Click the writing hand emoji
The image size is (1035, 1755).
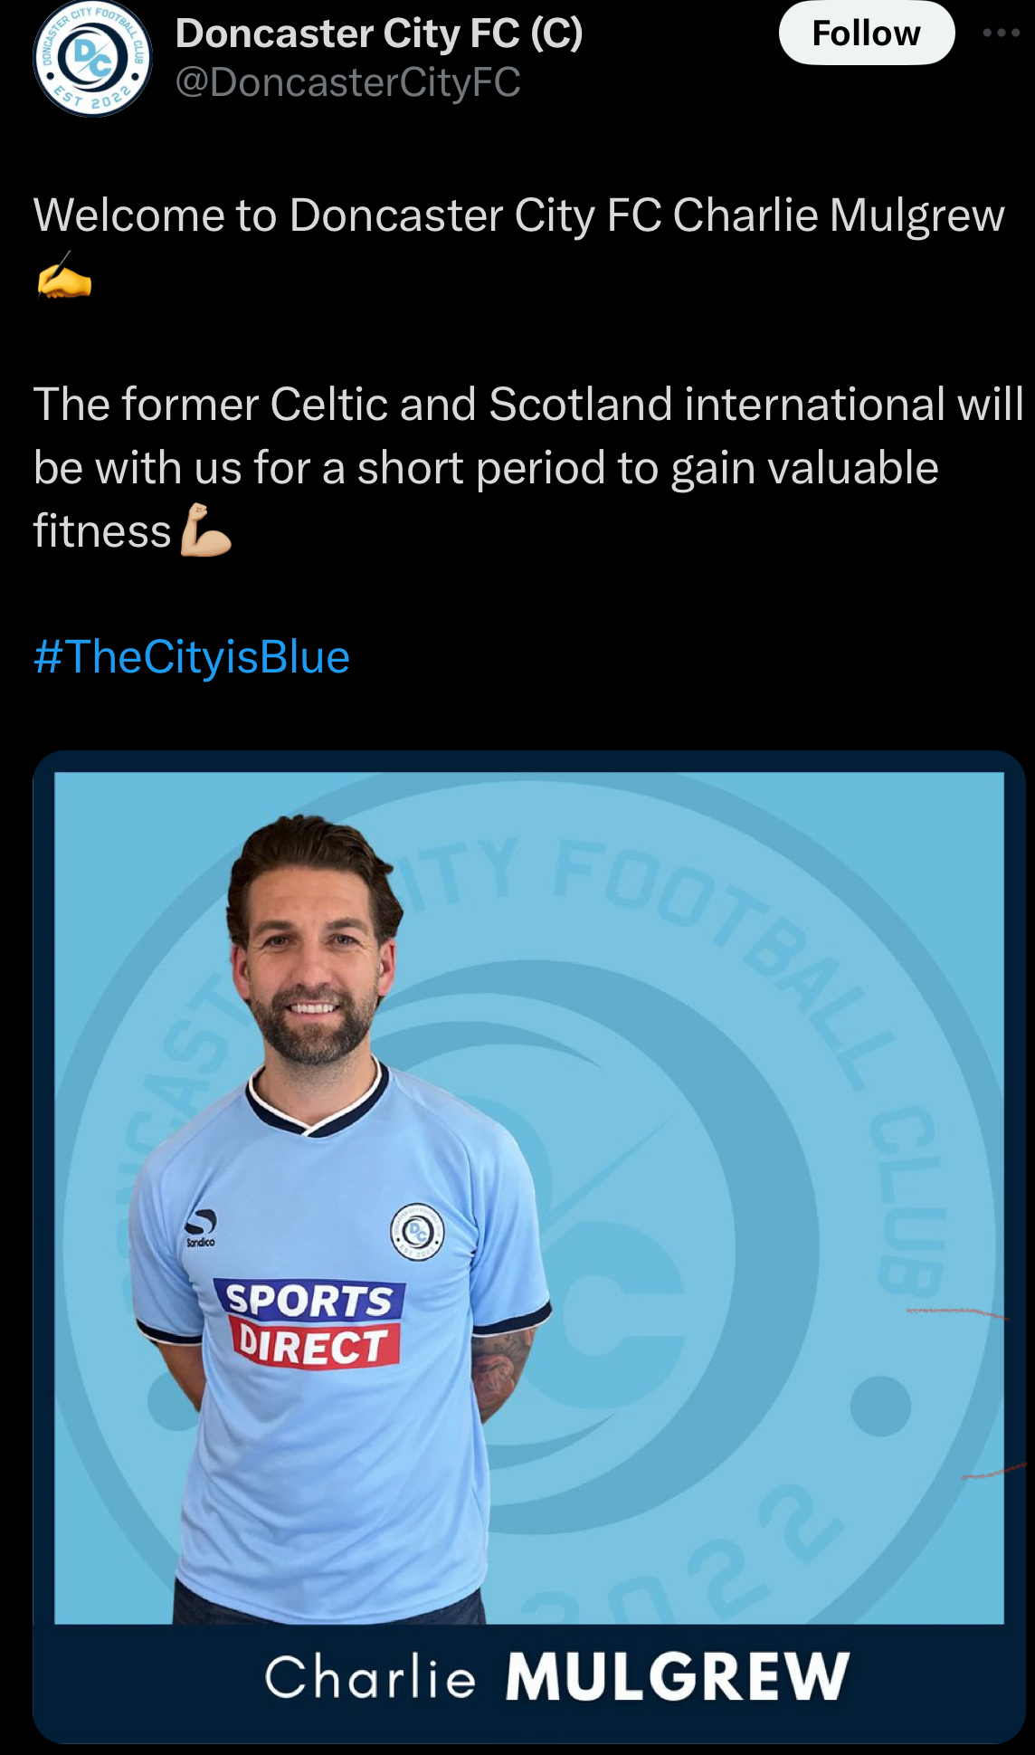point(64,276)
